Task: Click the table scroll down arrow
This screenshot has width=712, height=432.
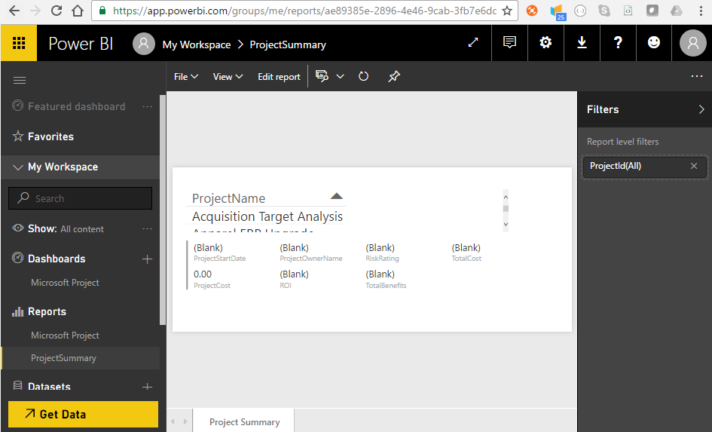Action: click(x=506, y=225)
